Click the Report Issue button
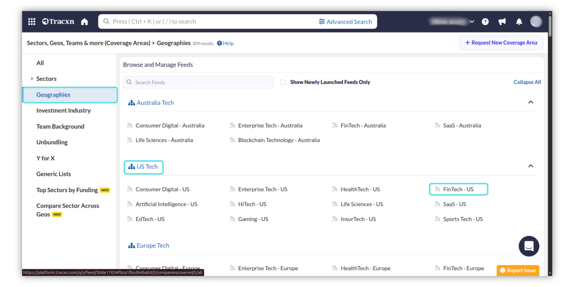Screen dimensions: 574x287 coord(518,270)
